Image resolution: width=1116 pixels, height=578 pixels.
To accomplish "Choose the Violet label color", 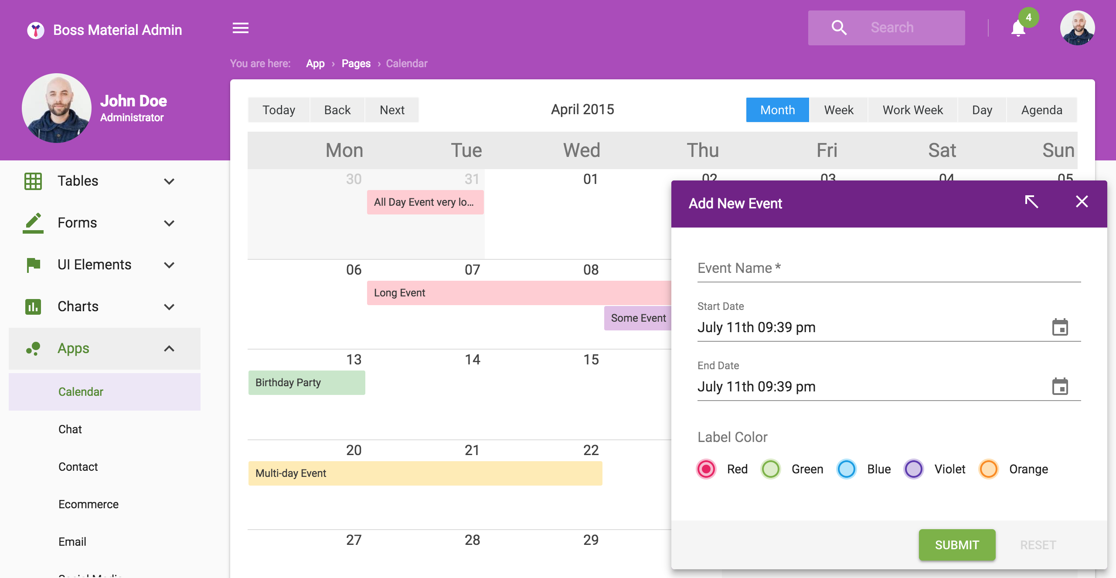I will [914, 469].
